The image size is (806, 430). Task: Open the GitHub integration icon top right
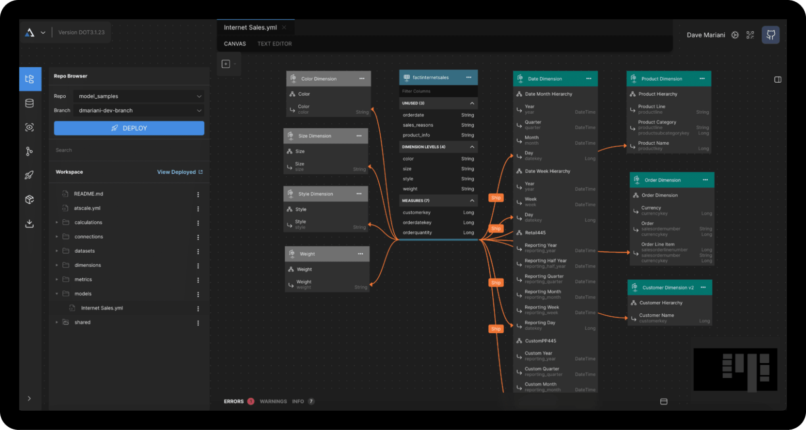pos(770,35)
